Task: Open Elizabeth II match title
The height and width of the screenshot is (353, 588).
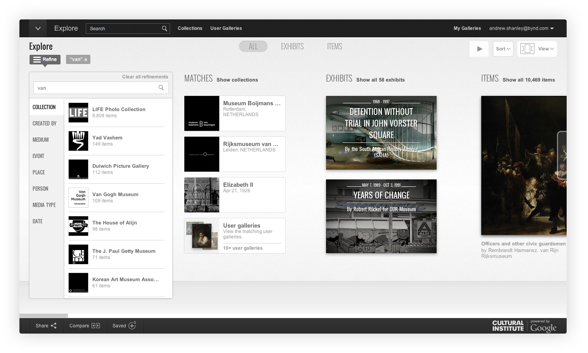Action: tap(238, 185)
